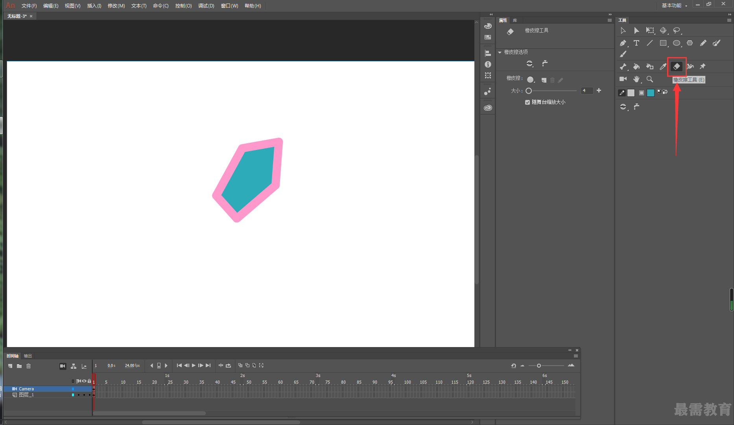Open the Color palette panel icon
Image resolution: width=734 pixels, height=425 pixels.
[x=488, y=26]
